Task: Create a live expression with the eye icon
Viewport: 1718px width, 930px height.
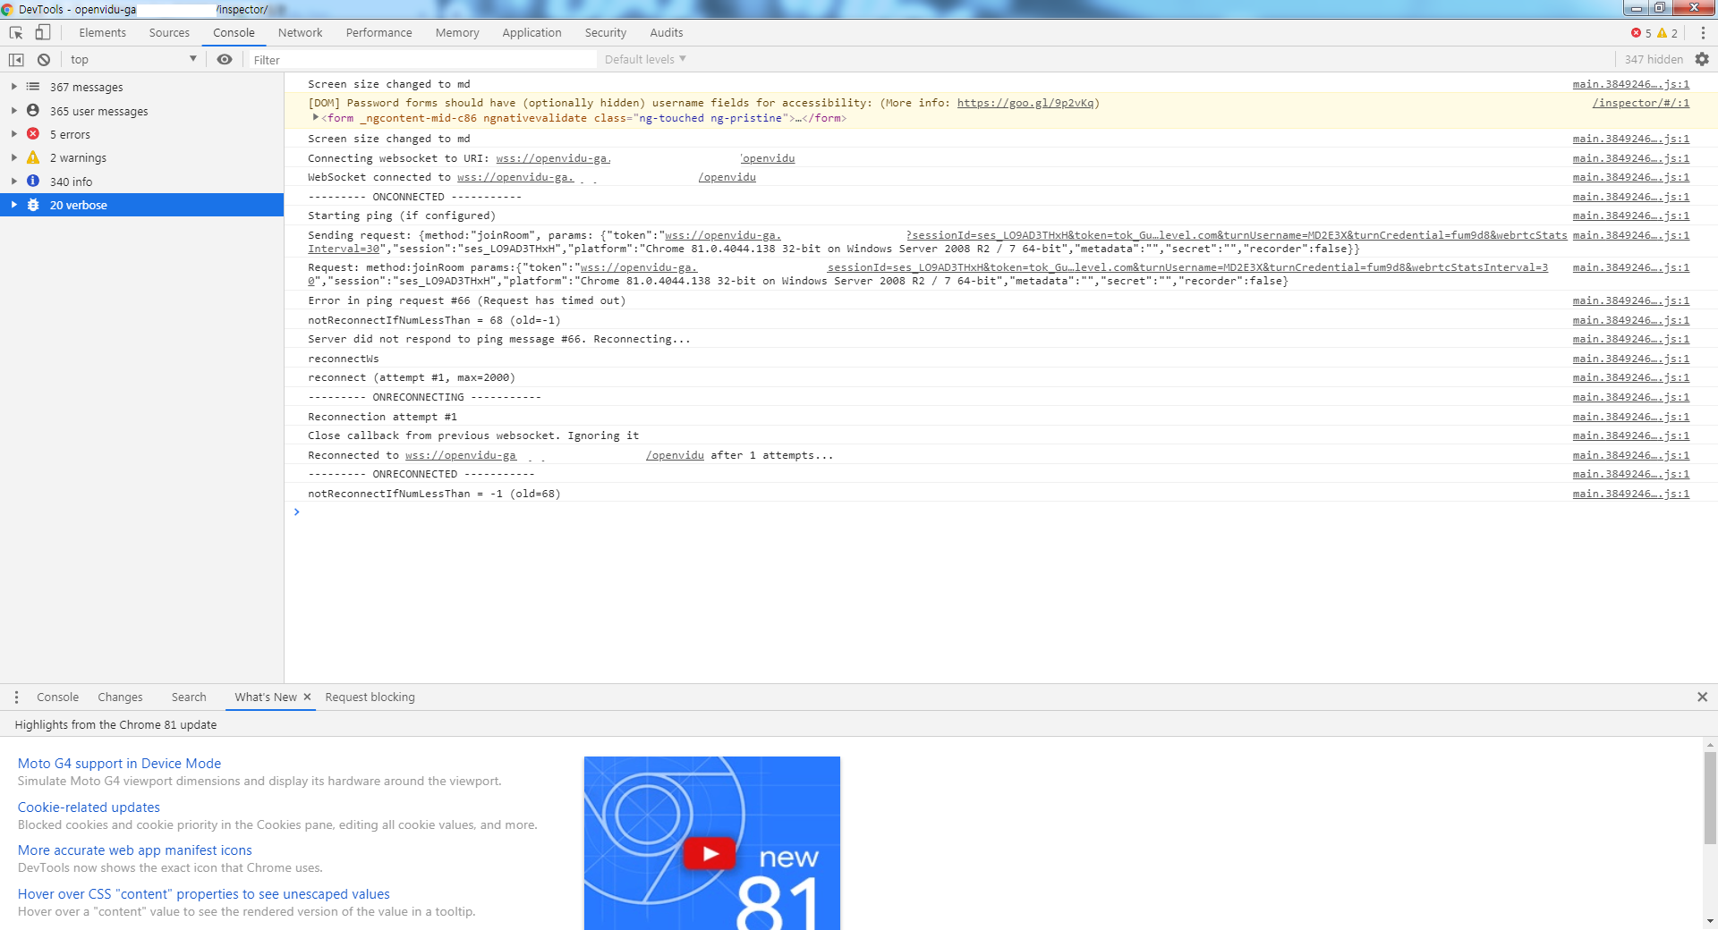Action: coord(225,60)
